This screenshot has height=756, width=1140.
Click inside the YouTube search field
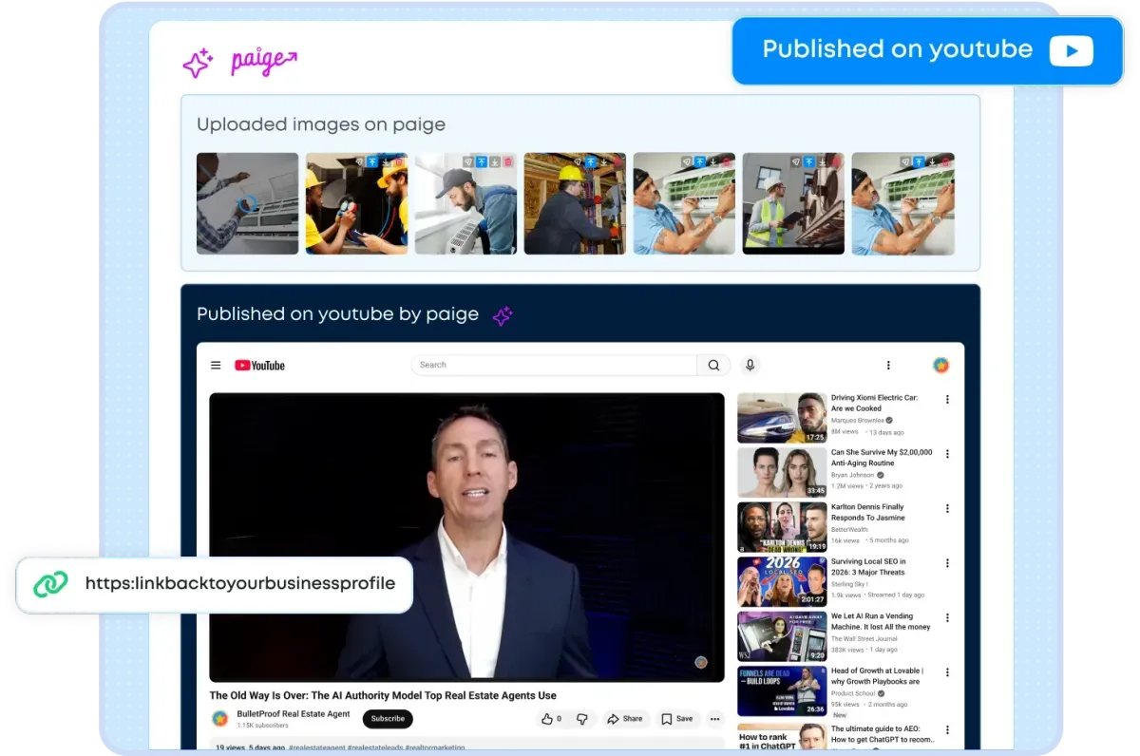point(551,365)
